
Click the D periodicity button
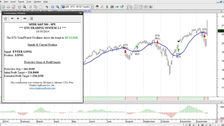[194, 125]
